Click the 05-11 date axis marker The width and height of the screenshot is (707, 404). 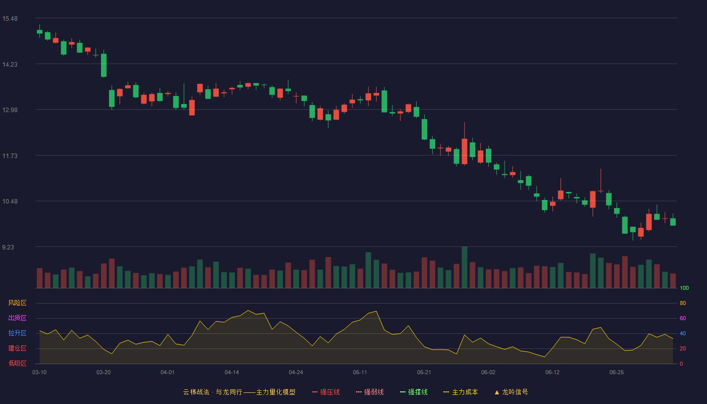tap(360, 372)
